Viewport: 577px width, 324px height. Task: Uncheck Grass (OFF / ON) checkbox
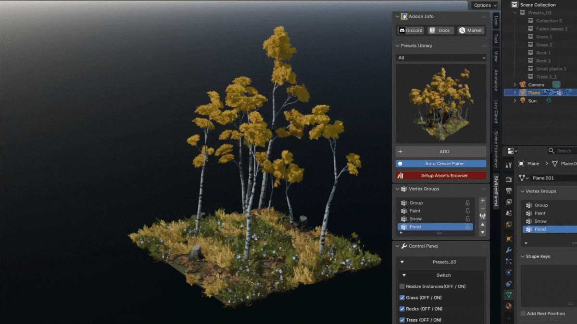tap(402, 298)
